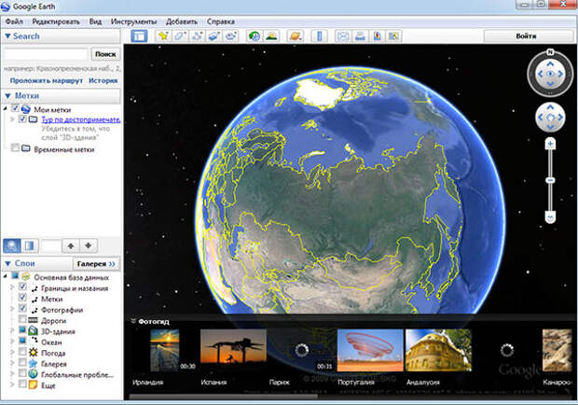Uncheck the 'Фотографии' layer checkbox

tap(22, 309)
